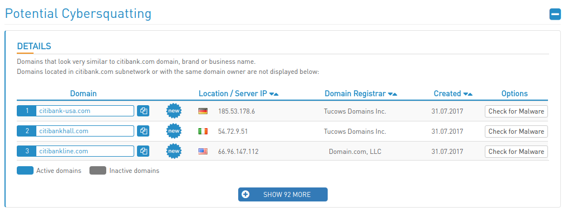
Task: Select Tucows Domains Inc. in the citibank-usa.com row
Action: click(x=355, y=111)
